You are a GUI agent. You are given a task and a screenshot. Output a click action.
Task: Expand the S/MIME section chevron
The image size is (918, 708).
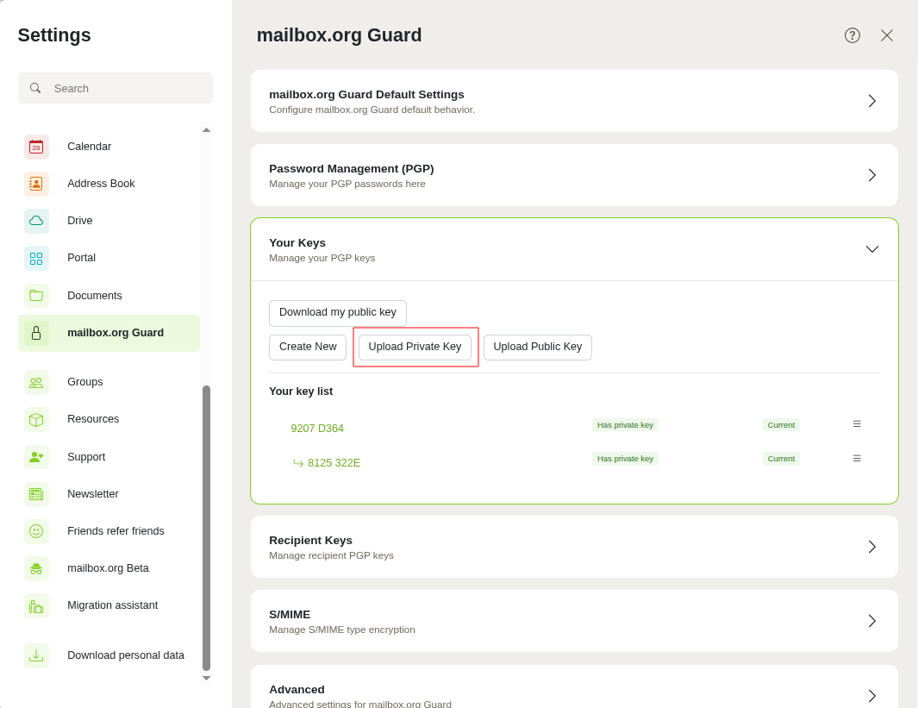[x=872, y=621]
